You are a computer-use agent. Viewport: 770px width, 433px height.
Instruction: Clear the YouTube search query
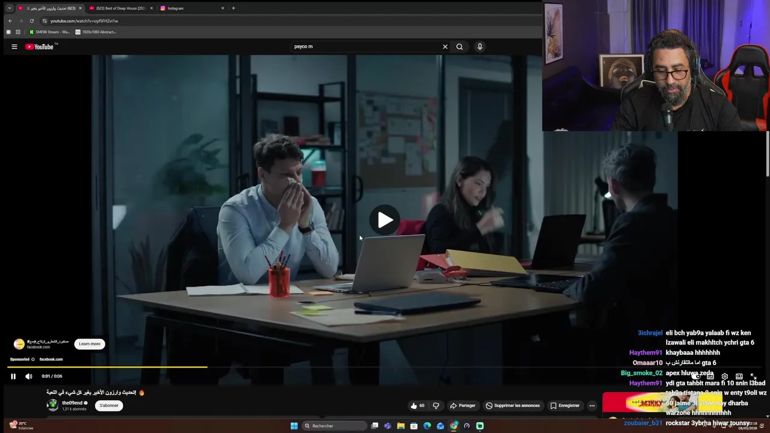tap(445, 46)
